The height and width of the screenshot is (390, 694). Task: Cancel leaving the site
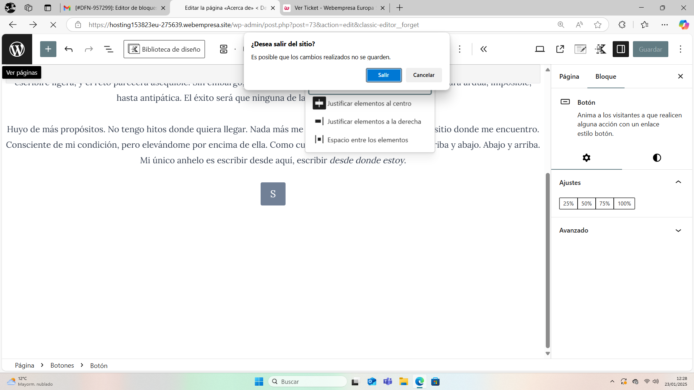[x=424, y=75]
